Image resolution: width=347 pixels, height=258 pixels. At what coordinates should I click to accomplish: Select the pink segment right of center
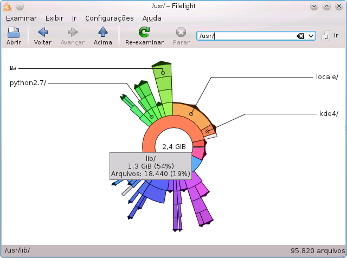(199, 153)
